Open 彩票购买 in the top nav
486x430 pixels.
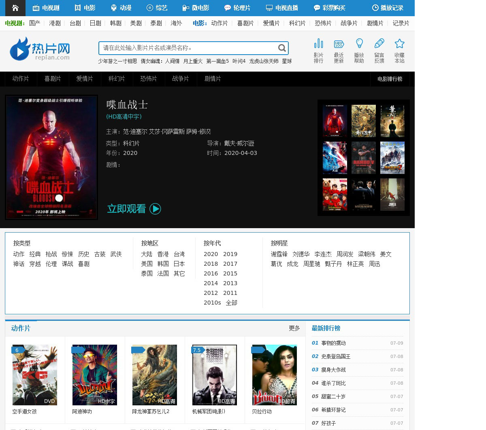pos(330,8)
